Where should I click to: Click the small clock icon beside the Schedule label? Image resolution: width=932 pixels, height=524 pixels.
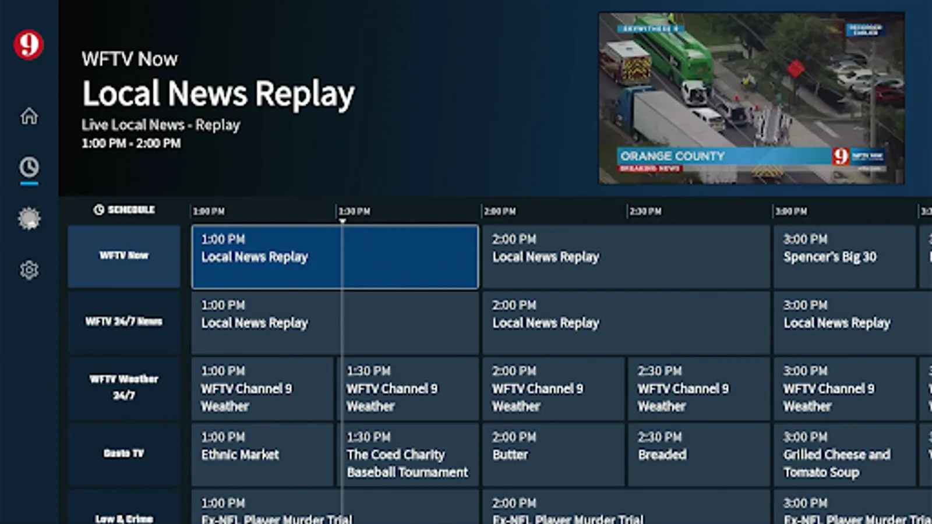pos(99,210)
